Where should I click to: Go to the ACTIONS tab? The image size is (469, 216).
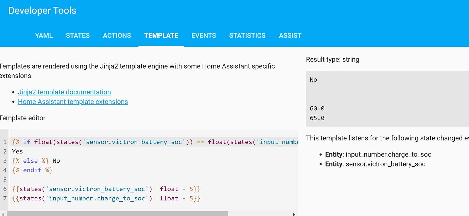click(x=117, y=35)
